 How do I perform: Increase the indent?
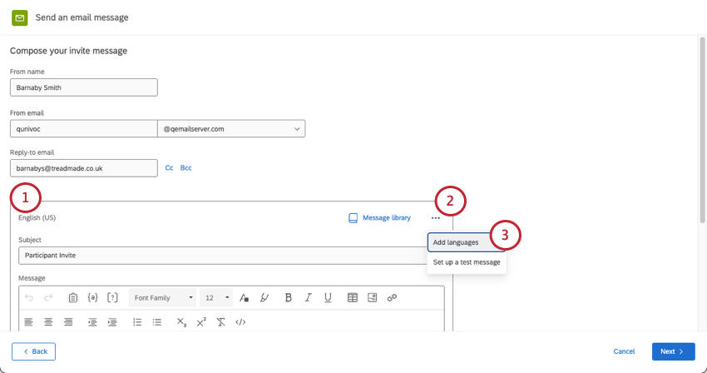coord(112,322)
